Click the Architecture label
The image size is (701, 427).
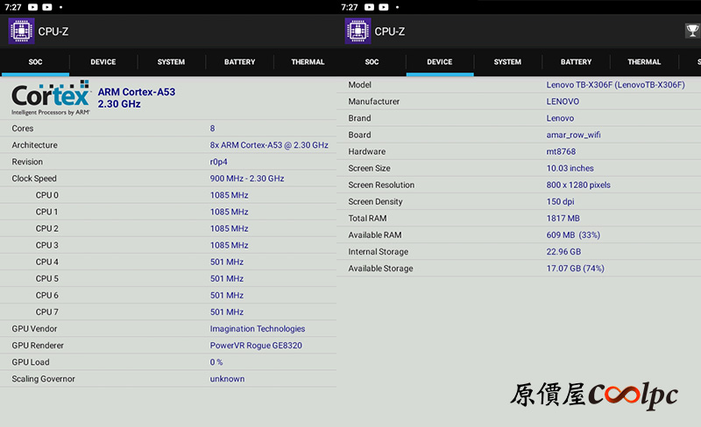point(34,145)
